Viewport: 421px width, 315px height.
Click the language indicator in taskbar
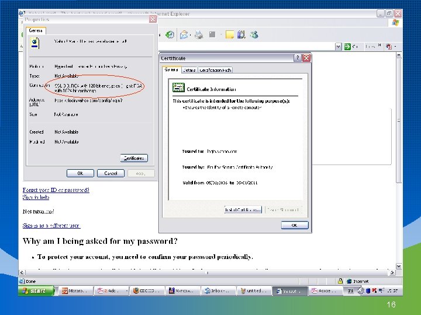[x=350, y=291]
